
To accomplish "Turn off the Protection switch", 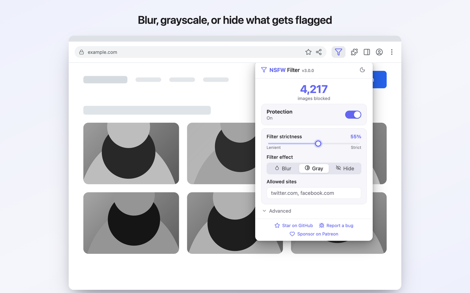I will (353, 115).
